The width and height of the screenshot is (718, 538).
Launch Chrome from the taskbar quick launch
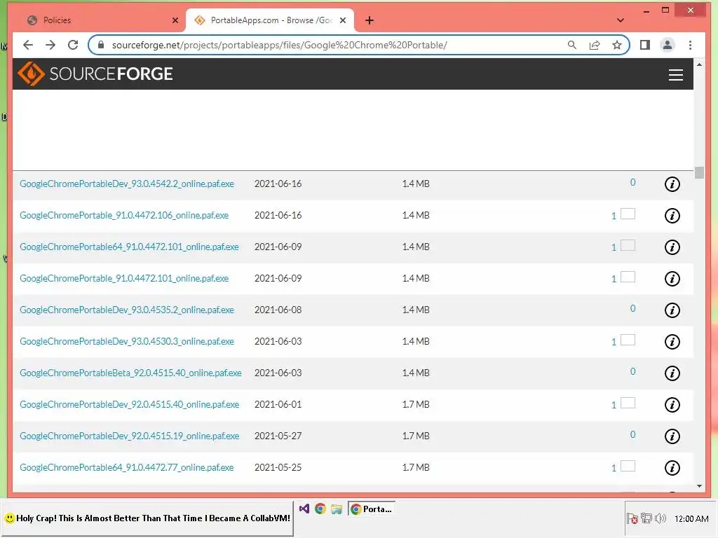320,509
